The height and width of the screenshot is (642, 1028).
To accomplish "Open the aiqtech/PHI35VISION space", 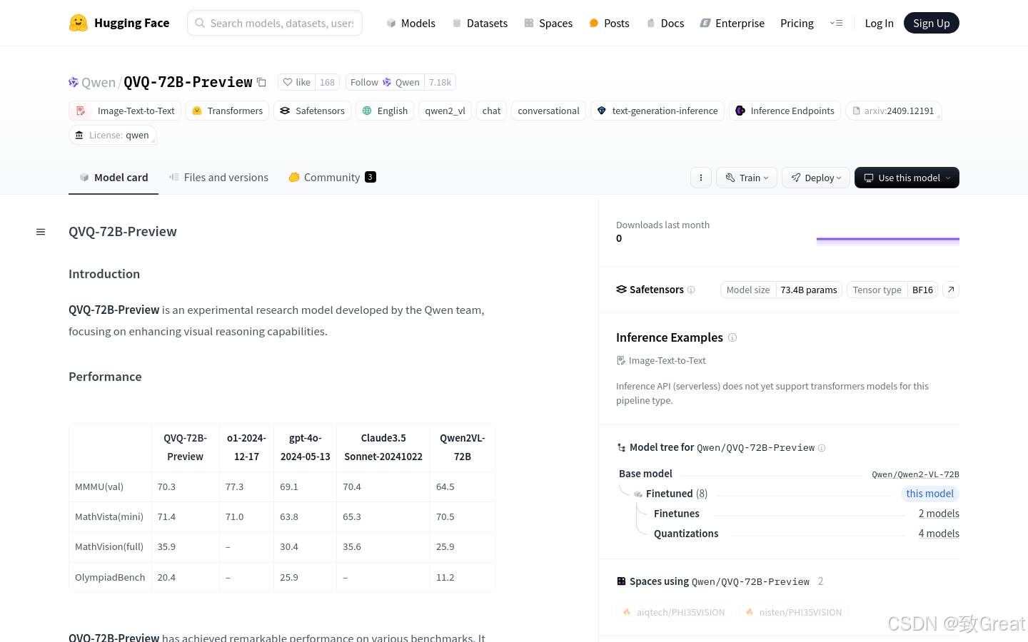I will pos(674,612).
